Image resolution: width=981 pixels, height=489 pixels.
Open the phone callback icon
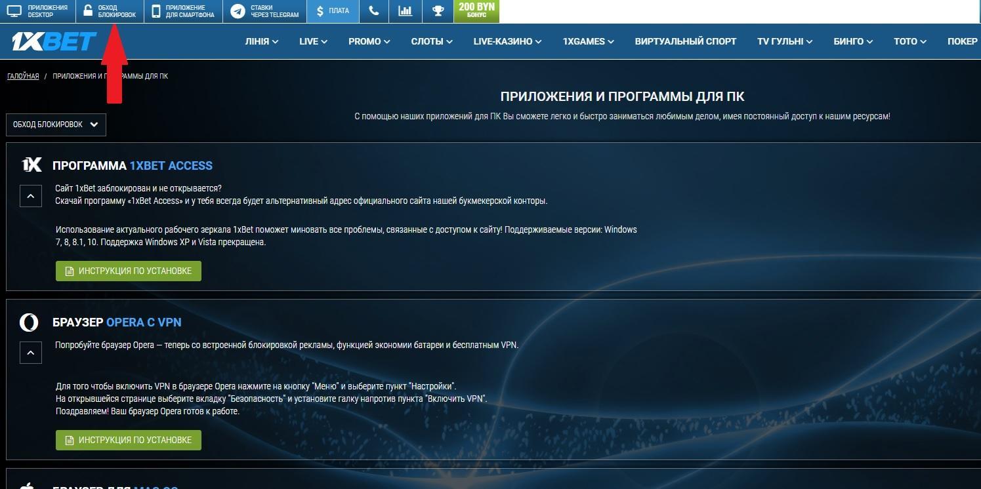[x=374, y=11]
